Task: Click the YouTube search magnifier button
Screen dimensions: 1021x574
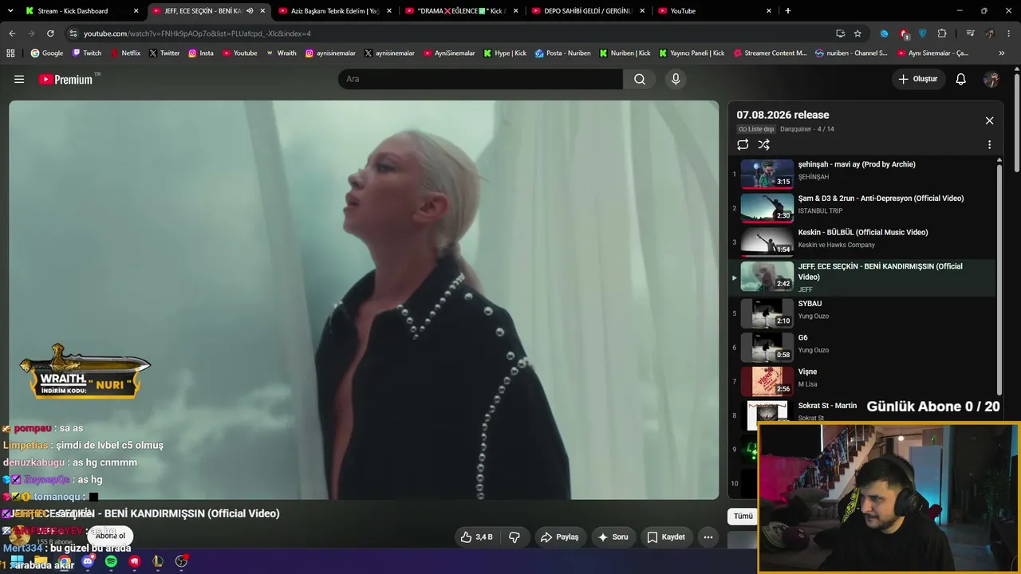Action: pos(640,79)
